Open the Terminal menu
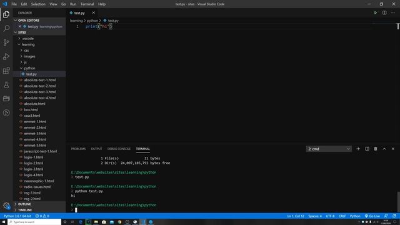This screenshot has width=400, height=225. (x=87, y=4)
